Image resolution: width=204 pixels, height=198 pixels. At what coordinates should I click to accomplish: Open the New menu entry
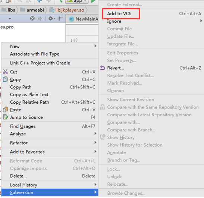(x=50, y=46)
